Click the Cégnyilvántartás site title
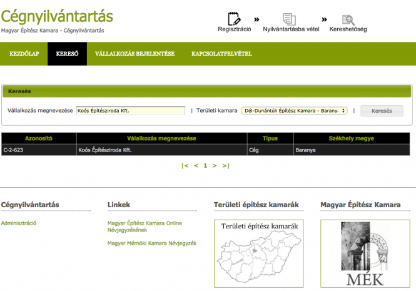416x291 pixels. [x=57, y=16]
